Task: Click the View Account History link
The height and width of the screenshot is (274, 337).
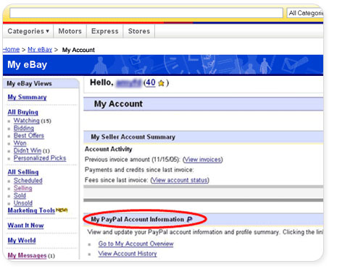Action: click(128, 254)
